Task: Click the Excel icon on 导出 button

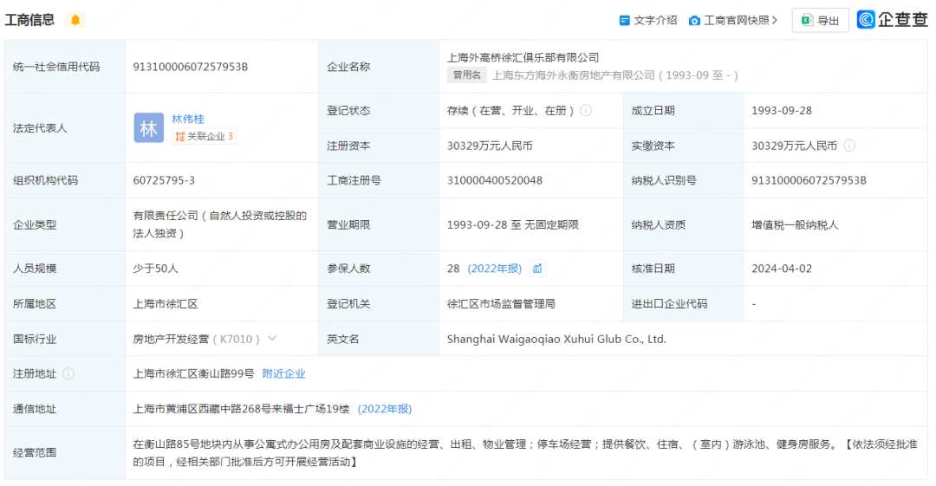Action: [x=807, y=20]
